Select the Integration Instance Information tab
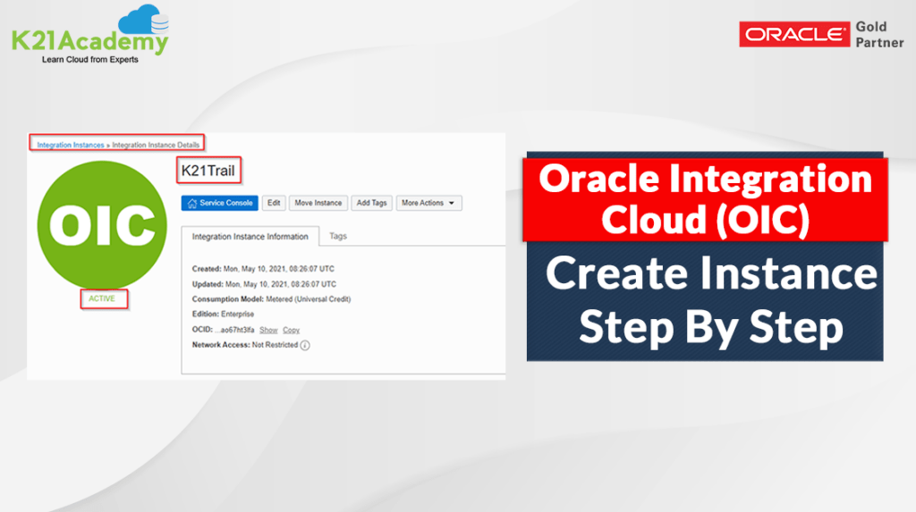Screen dimensions: 916x512 (x=250, y=237)
